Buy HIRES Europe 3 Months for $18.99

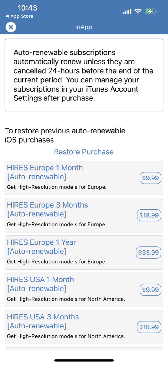(x=149, y=215)
